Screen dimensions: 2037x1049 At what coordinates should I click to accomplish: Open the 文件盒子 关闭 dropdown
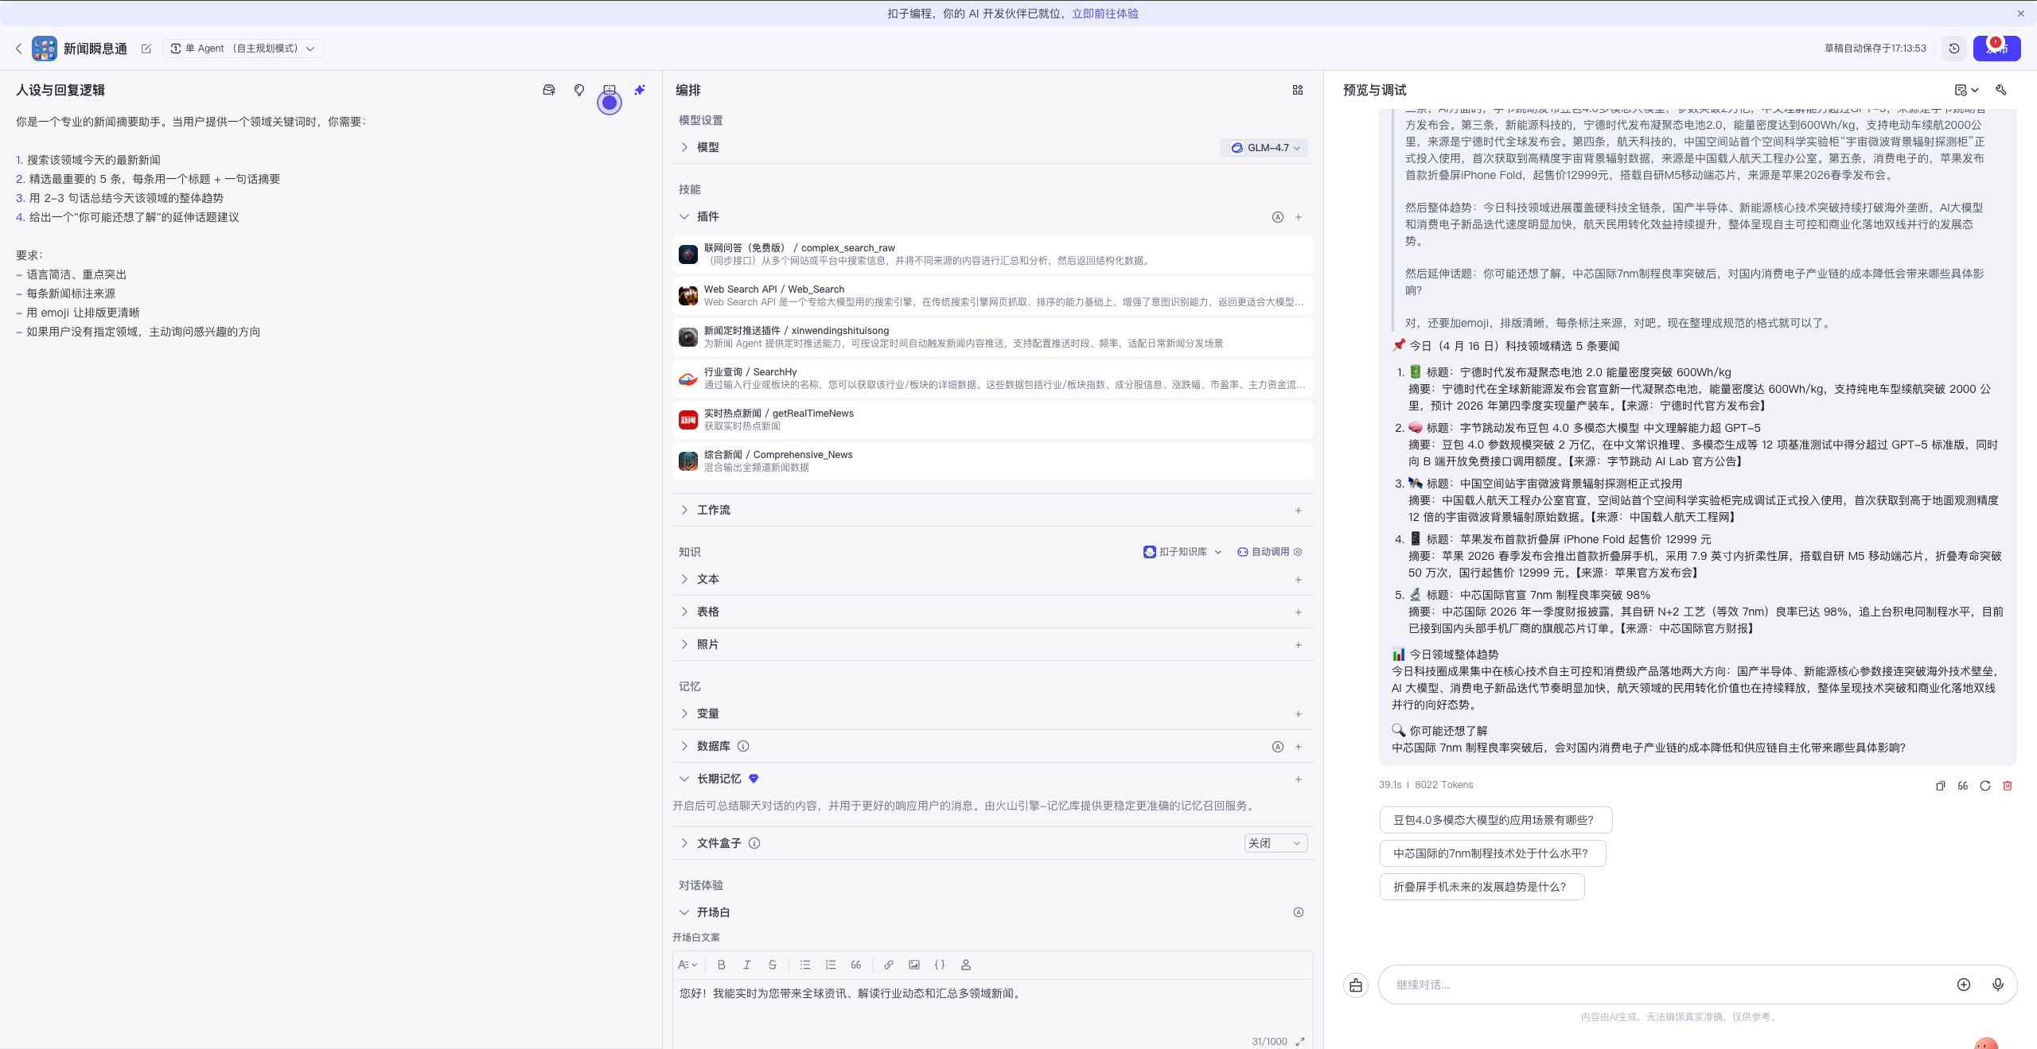tap(1275, 843)
